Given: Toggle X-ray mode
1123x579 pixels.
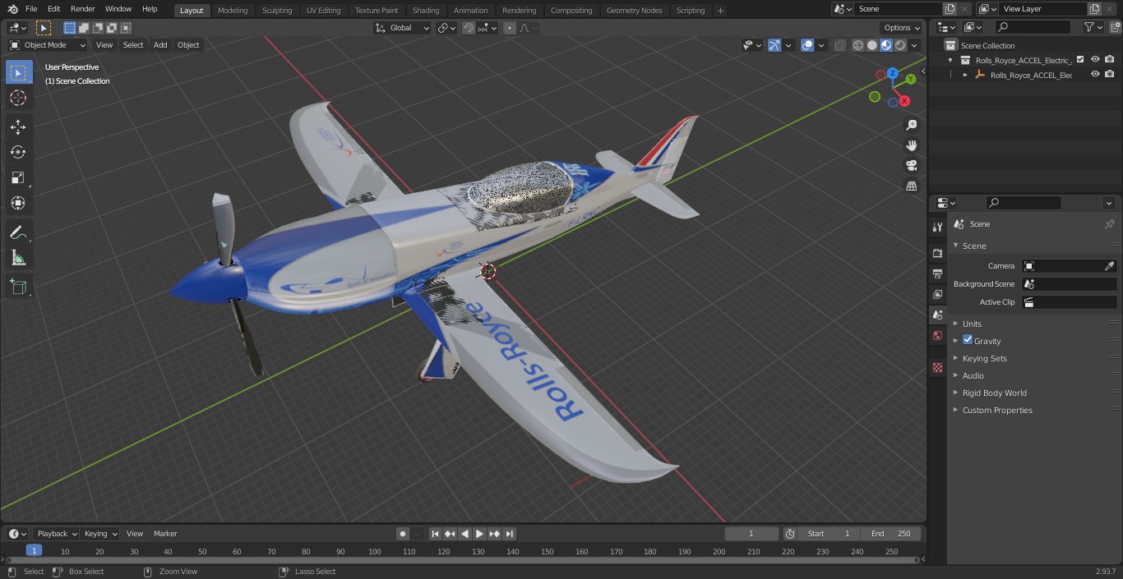Looking at the screenshot, I should click(839, 45).
